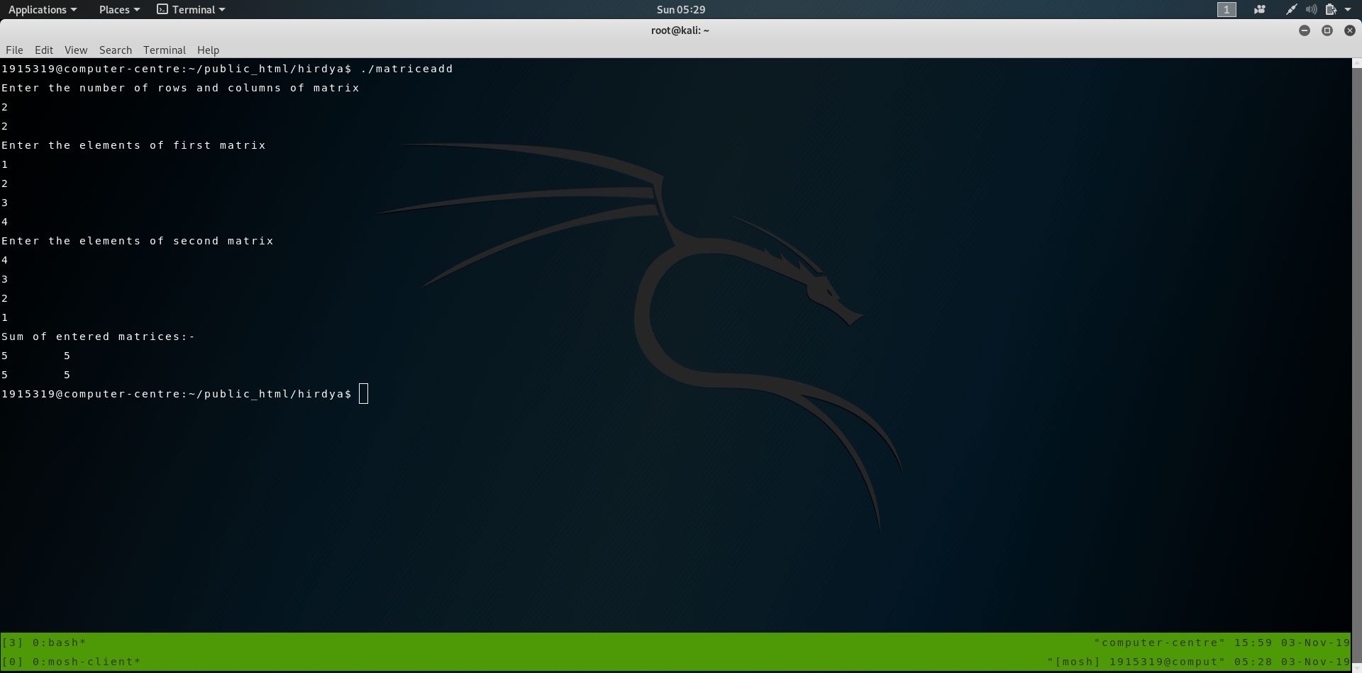Open the EasyScreenCast camera recorder icon

1260,9
